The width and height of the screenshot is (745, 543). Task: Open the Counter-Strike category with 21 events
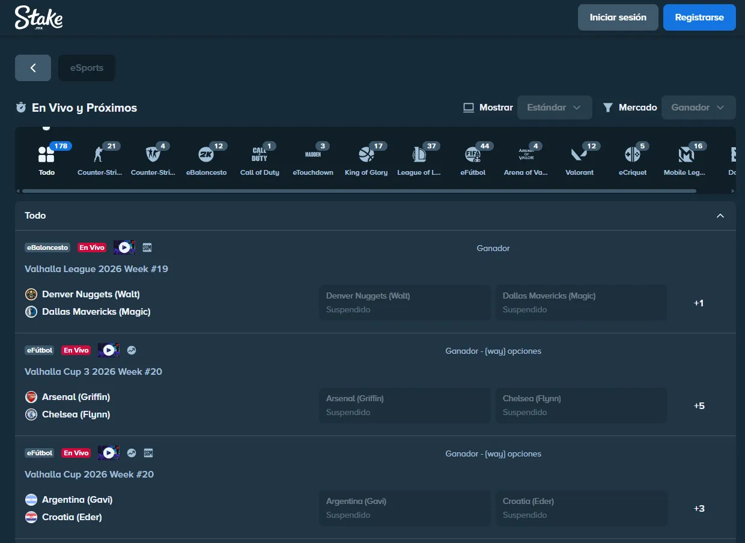click(x=99, y=160)
